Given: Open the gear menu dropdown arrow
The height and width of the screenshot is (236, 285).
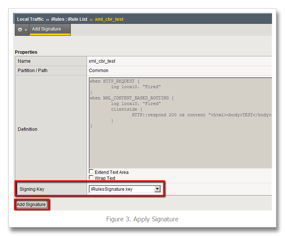Looking at the screenshot, I should [26, 30].
